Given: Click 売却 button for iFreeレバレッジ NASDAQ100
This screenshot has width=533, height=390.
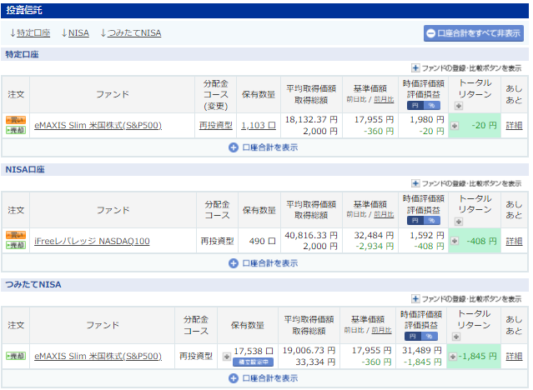Looking at the screenshot, I should coord(16,245).
